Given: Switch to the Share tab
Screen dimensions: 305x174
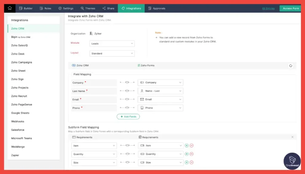Looking at the screenshot, I should point(108,8).
